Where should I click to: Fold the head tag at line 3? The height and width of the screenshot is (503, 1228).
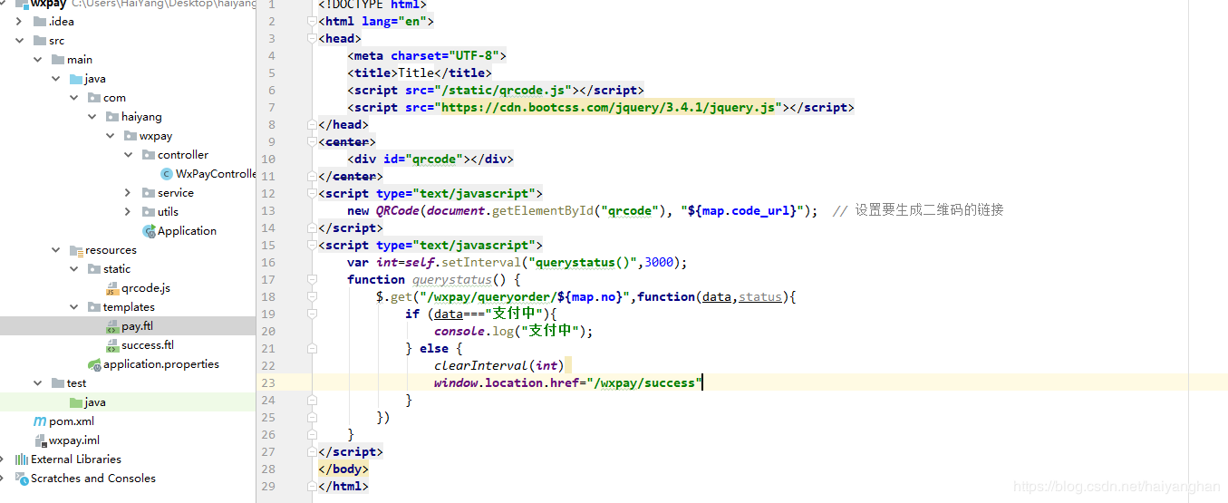click(311, 38)
